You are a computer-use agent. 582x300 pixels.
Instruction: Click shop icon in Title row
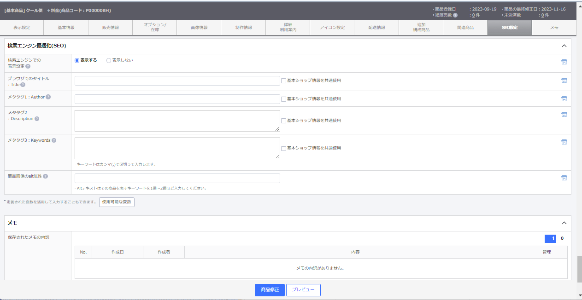pos(564,80)
